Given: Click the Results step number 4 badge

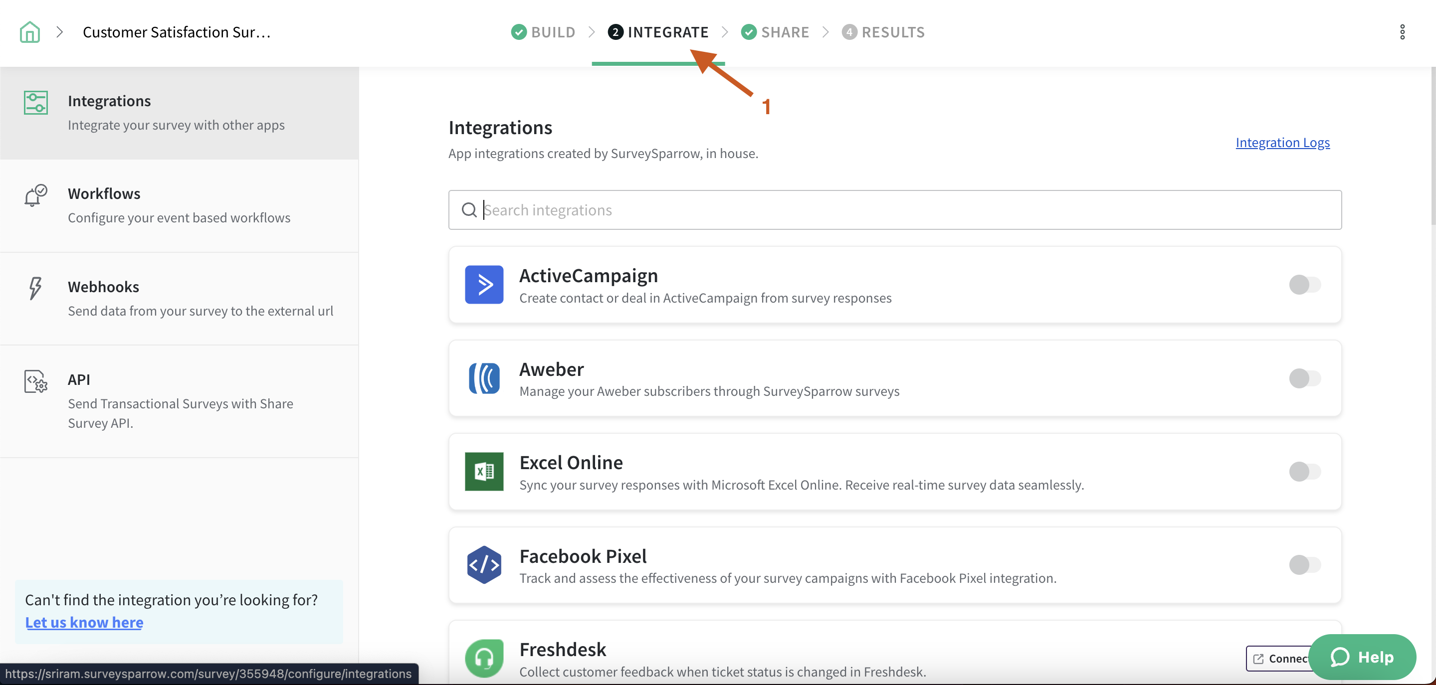Looking at the screenshot, I should (849, 32).
